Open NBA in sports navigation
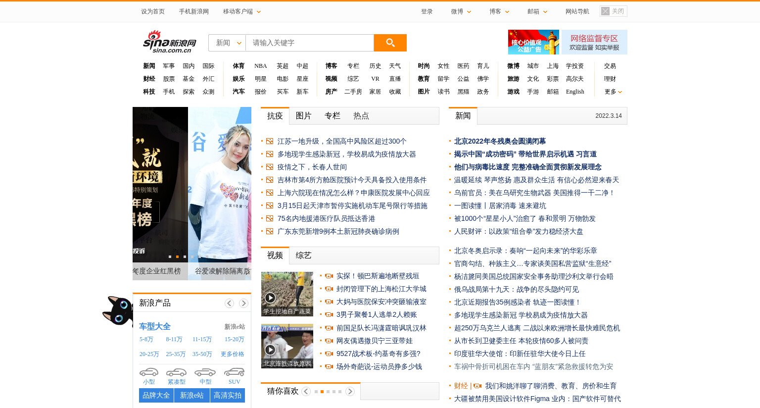This screenshot has width=760, height=408. [x=261, y=66]
